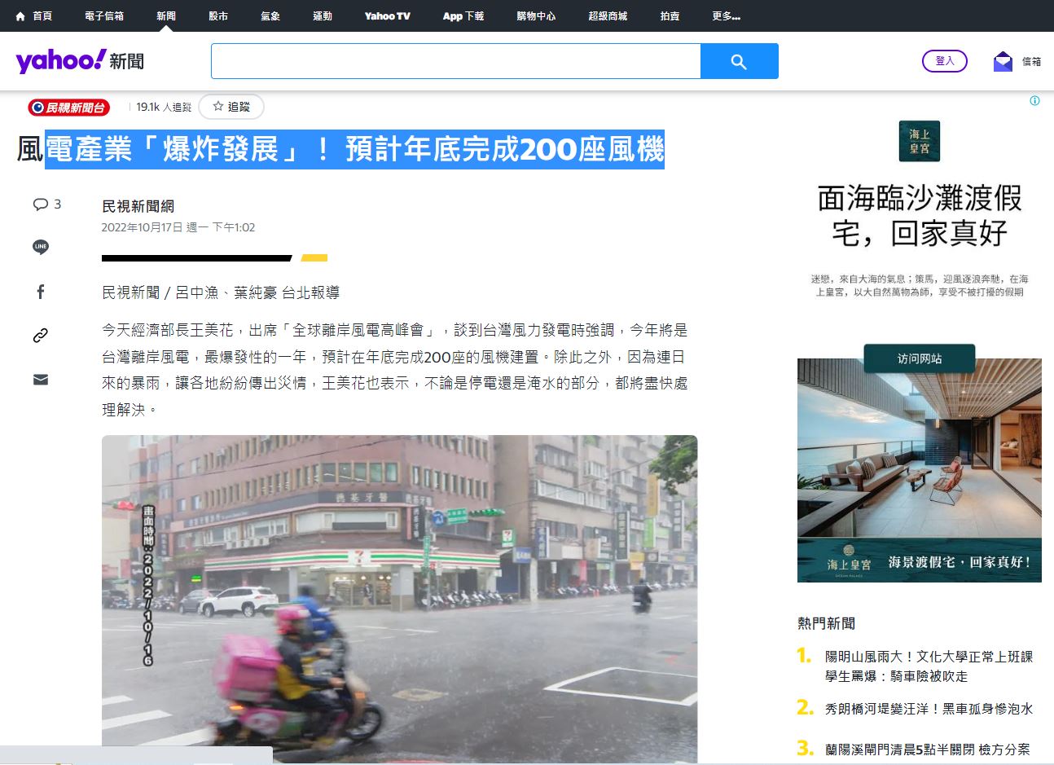Click the ad description starting 迷戀，來自大海的氣息
Viewport: 1054px width, 765px height.
tap(920, 285)
